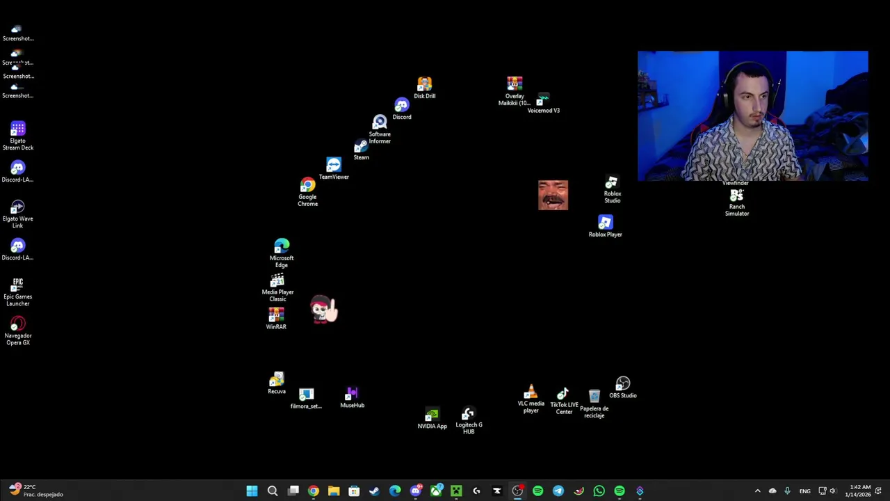Screen dimensions: 890x501
Task: Switch to OBS Studio on the taskbar
Action: tap(517, 491)
